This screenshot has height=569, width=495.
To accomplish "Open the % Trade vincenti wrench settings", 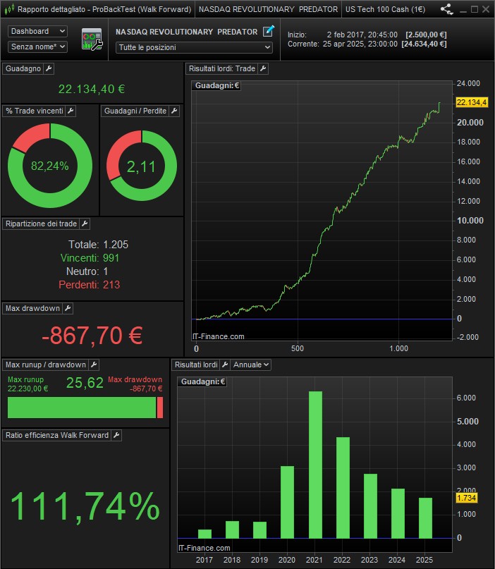I will [71, 111].
